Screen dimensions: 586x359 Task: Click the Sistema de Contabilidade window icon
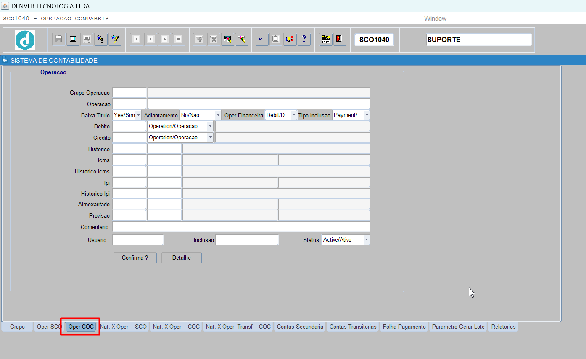point(5,61)
